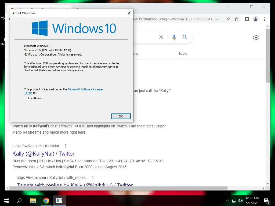Screen dimensions: 275x206
Task: Click Version 21H2 (OS Build 19044.1288) text
Action: pos(48,50)
